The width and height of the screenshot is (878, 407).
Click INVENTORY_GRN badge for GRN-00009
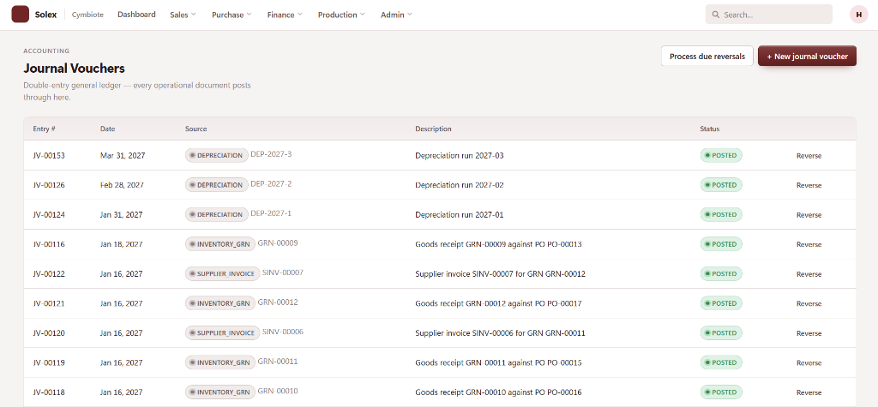pyautogui.click(x=220, y=244)
